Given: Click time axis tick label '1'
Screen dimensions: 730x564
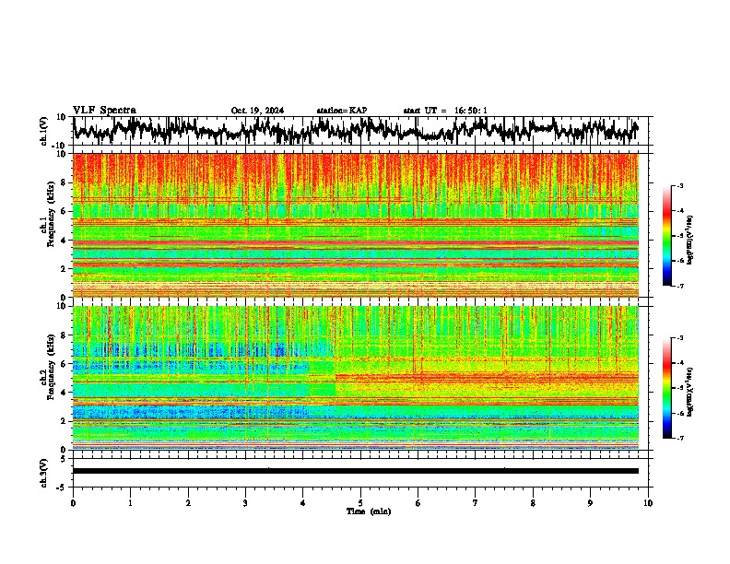Looking at the screenshot, I should pyautogui.click(x=130, y=503).
